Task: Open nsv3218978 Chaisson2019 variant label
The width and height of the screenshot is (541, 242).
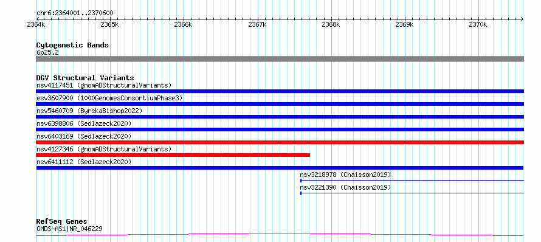Action: [345, 175]
